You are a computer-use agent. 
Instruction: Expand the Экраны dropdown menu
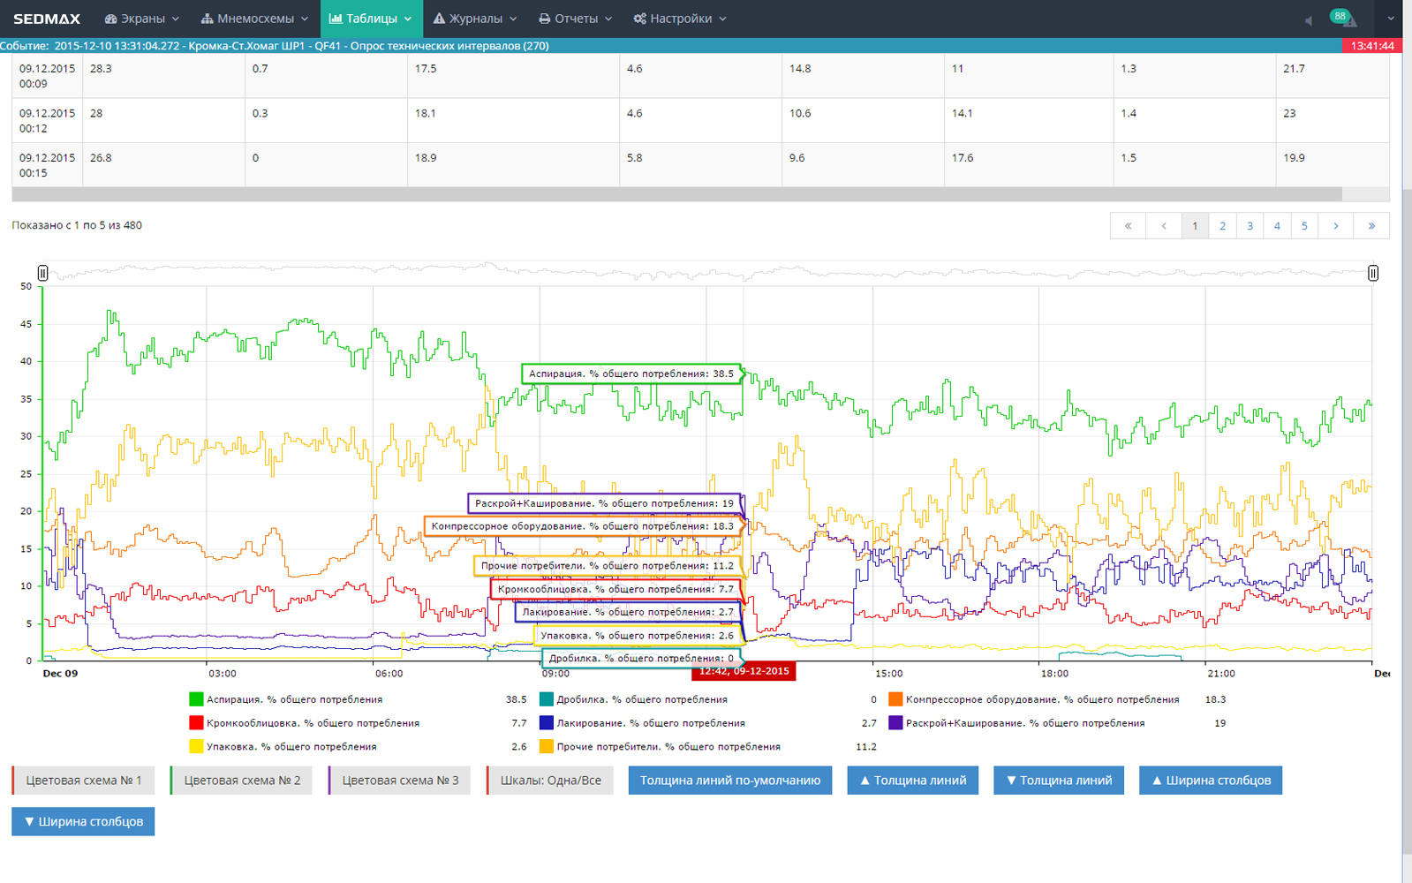pyautogui.click(x=141, y=19)
